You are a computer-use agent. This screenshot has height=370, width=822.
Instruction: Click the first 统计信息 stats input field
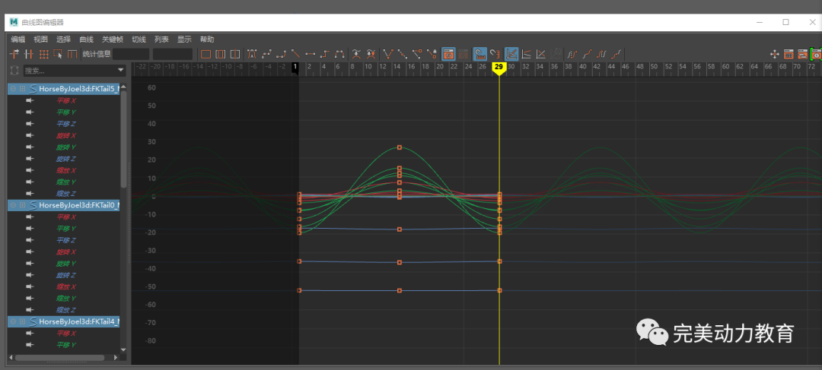[131, 54]
